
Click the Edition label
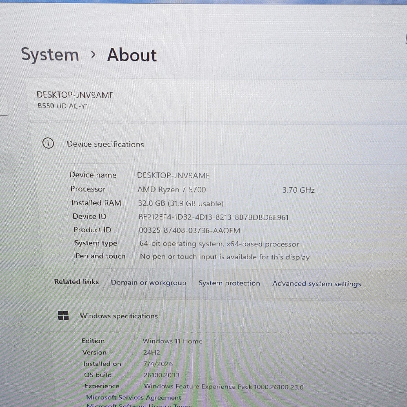coord(93,341)
